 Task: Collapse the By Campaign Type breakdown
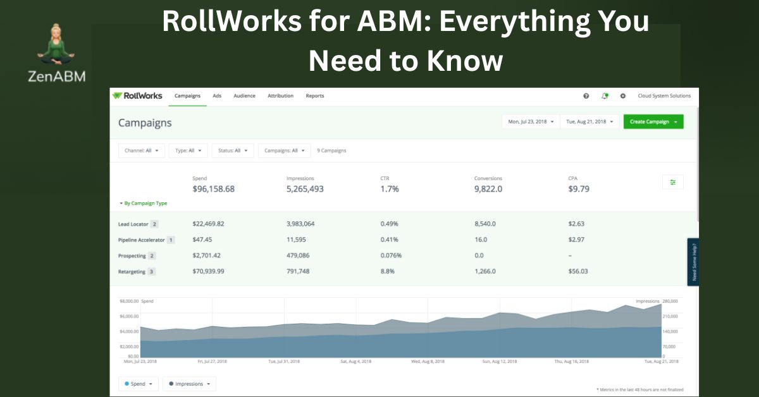pyautogui.click(x=143, y=204)
